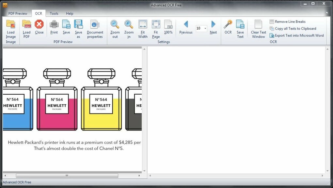Screen dimensions: 333x188
Task: Open the Help tab
Action: coord(69,13)
